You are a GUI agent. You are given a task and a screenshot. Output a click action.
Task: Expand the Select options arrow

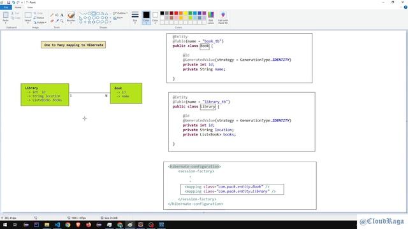pyautogui.click(x=28, y=23)
